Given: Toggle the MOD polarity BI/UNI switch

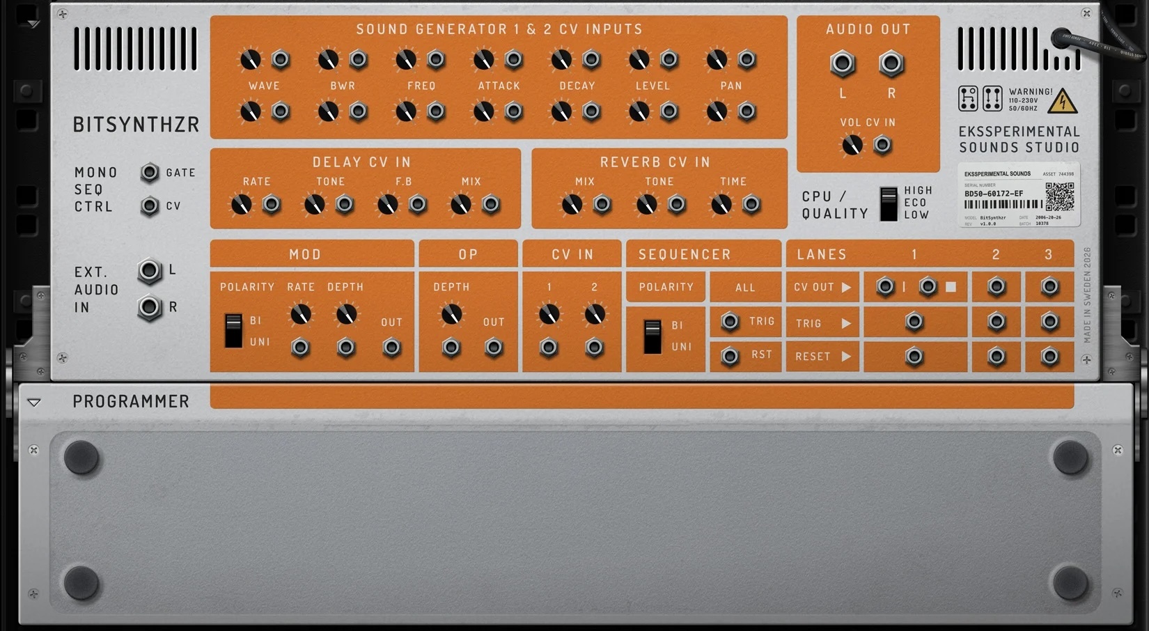Looking at the screenshot, I should (x=233, y=331).
